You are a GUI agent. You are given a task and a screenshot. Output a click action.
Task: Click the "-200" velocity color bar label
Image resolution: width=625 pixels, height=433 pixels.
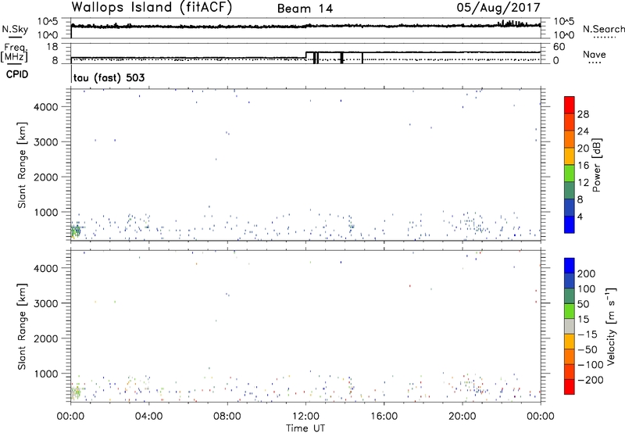591,380
